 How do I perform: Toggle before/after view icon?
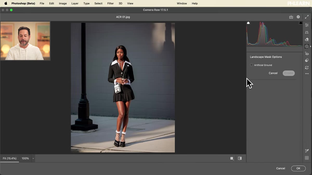[240, 158]
